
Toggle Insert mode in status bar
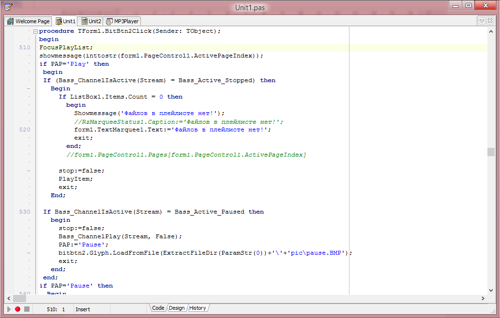click(83, 309)
